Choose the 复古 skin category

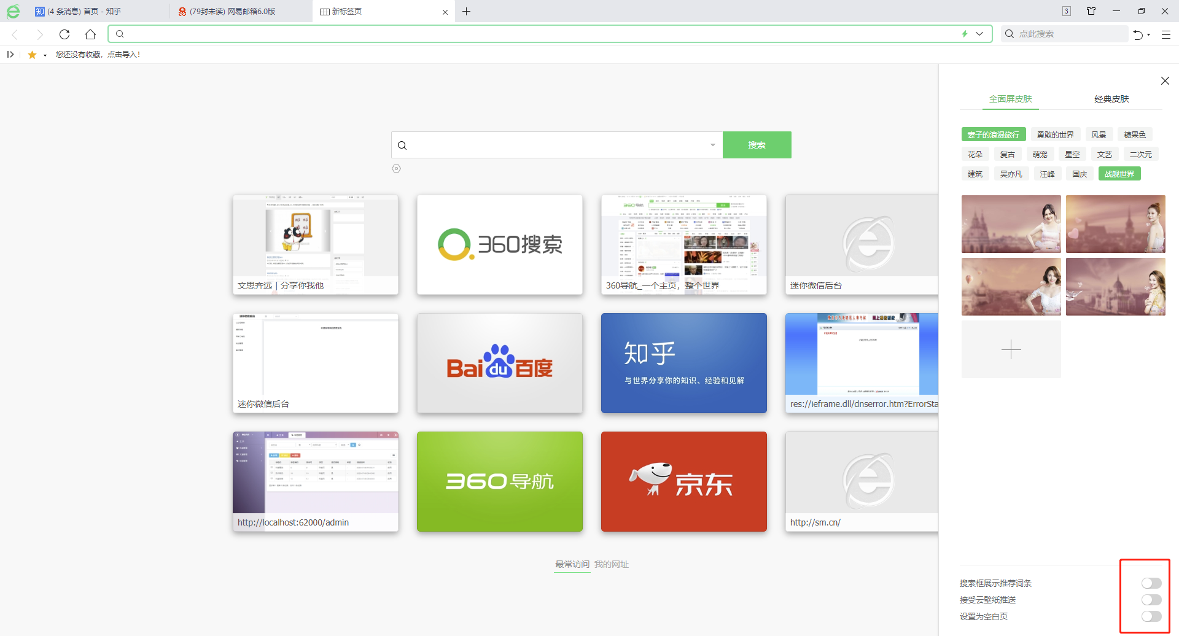pyautogui.click(x=1008, y=154)
